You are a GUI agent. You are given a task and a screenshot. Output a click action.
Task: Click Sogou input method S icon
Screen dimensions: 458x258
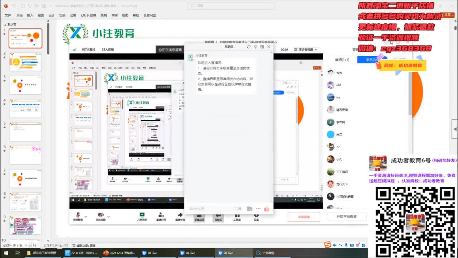(328, 245)
